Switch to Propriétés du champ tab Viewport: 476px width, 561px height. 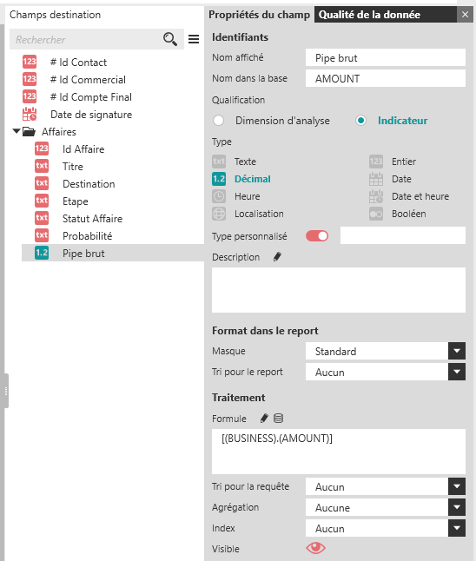tap(259, 15)
